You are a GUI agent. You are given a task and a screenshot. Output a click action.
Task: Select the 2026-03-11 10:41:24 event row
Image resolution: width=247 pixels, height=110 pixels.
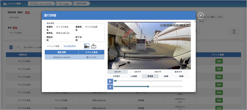75,57
